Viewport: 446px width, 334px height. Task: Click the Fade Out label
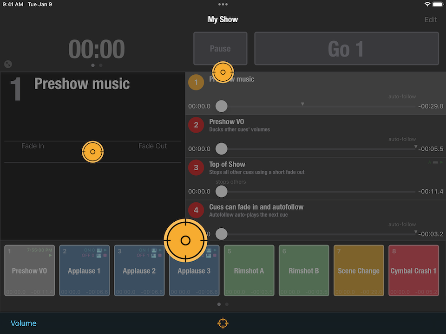tap(152, 146)
